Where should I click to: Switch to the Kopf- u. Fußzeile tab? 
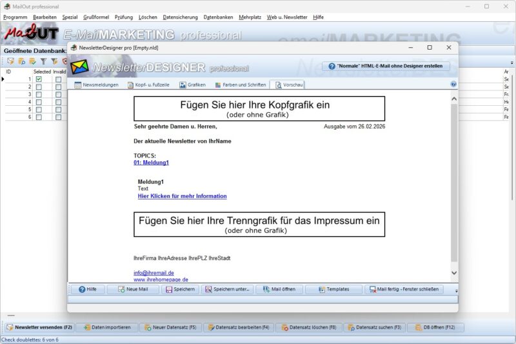tap(149, 85)
